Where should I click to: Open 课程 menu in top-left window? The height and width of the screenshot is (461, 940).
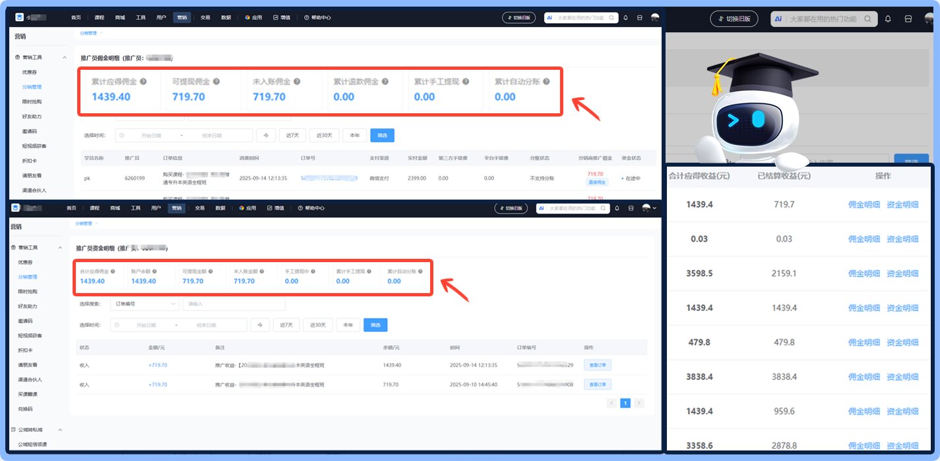click(x=99, y=18)
